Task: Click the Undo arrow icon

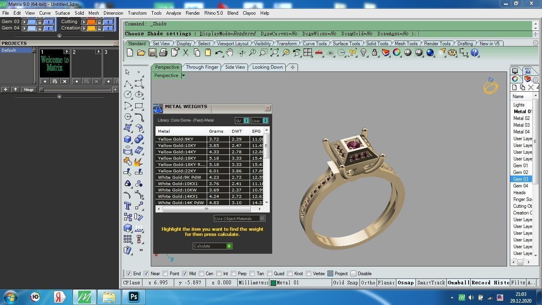Action: tap(219, 52)
